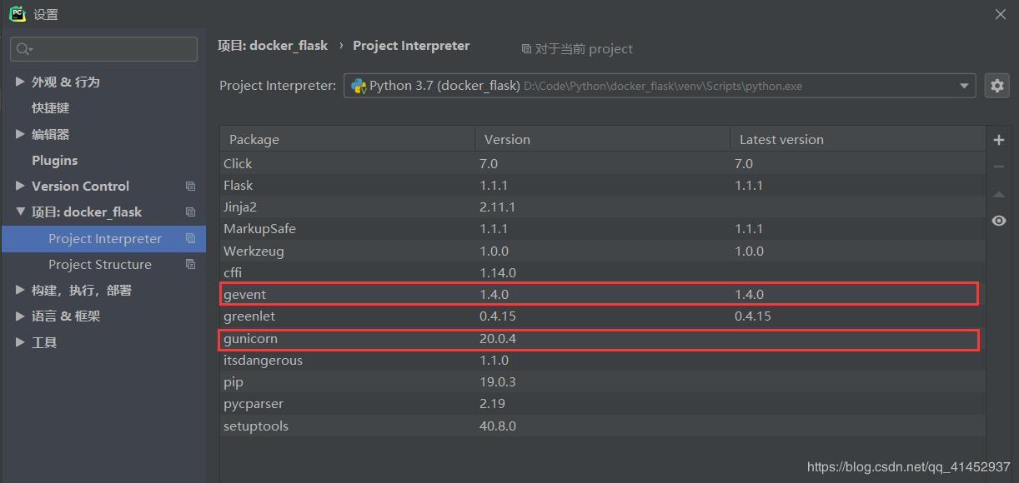This screenshot has width=1019, height=483.
Task: Click the copy icon beside Project Structure
Action: pos(190,265)
